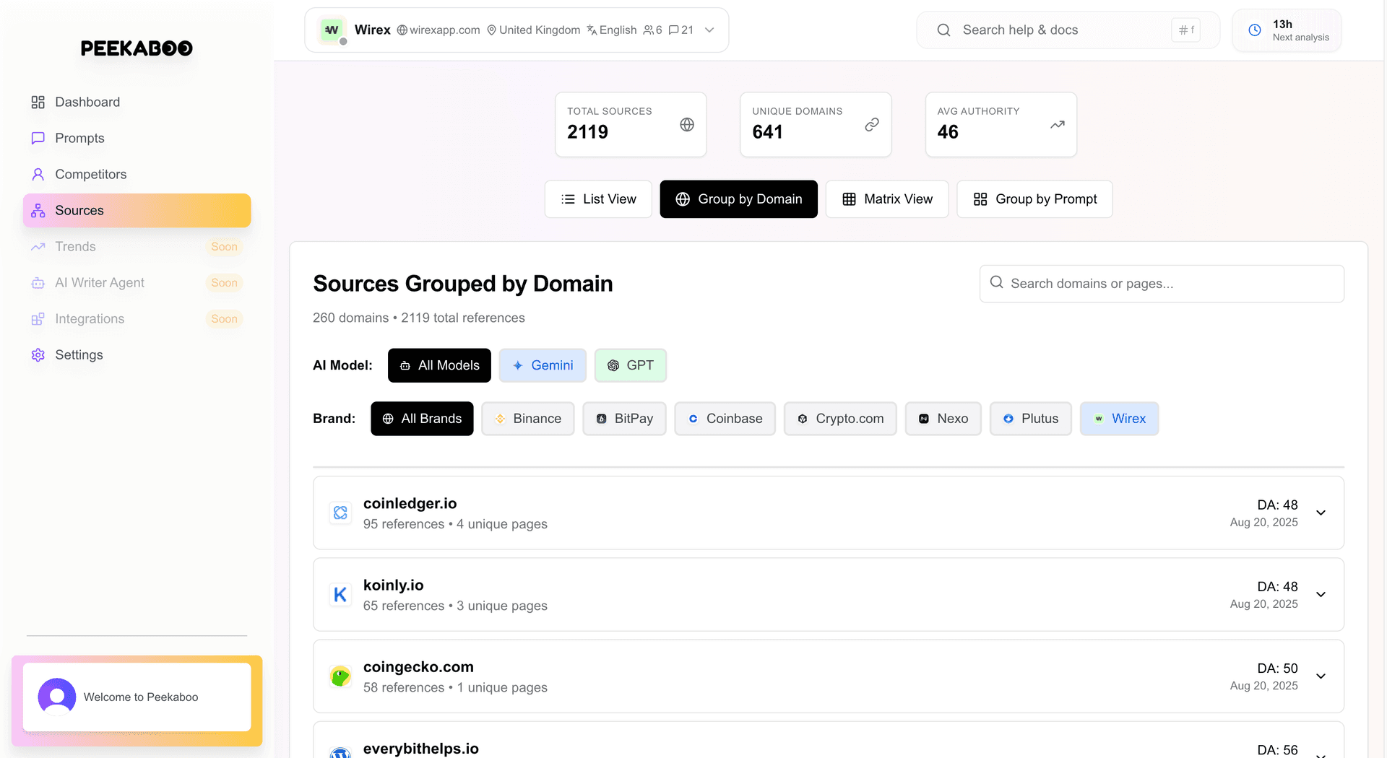
Task: Click the user avatar in welcome card
Action: click(x=57, y=697)
